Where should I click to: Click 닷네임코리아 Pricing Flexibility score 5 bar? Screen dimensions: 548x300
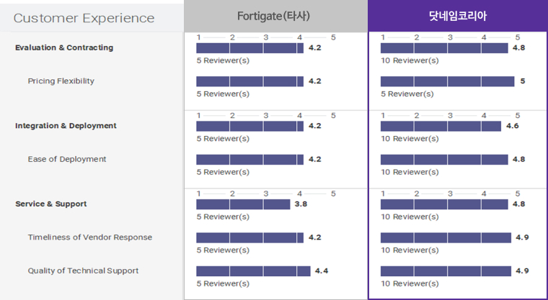pyautogui.click(x=447, y=81)
